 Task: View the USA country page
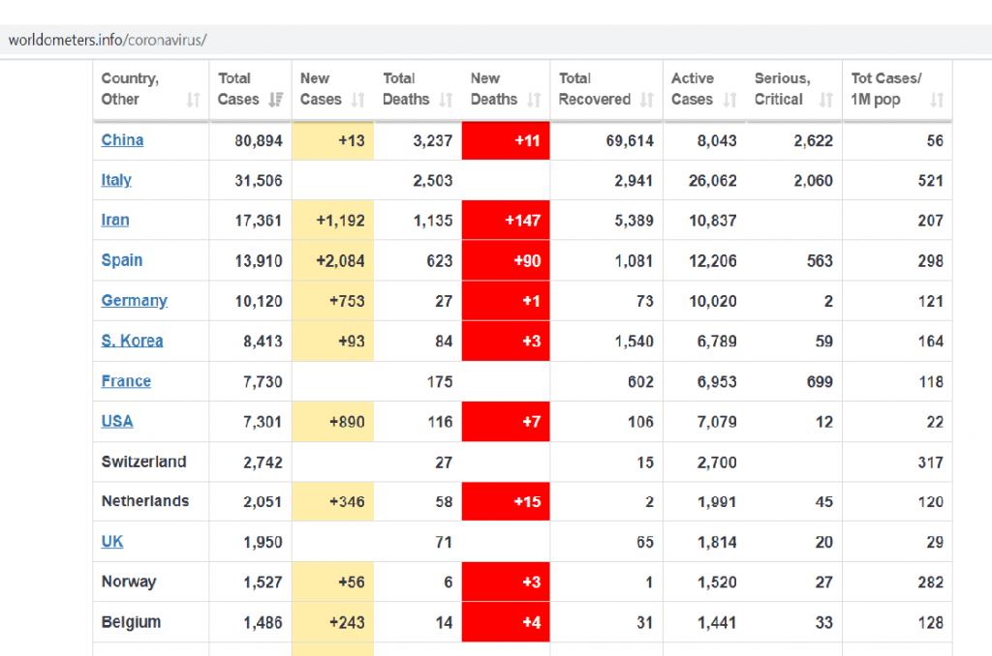pos(117,421)
